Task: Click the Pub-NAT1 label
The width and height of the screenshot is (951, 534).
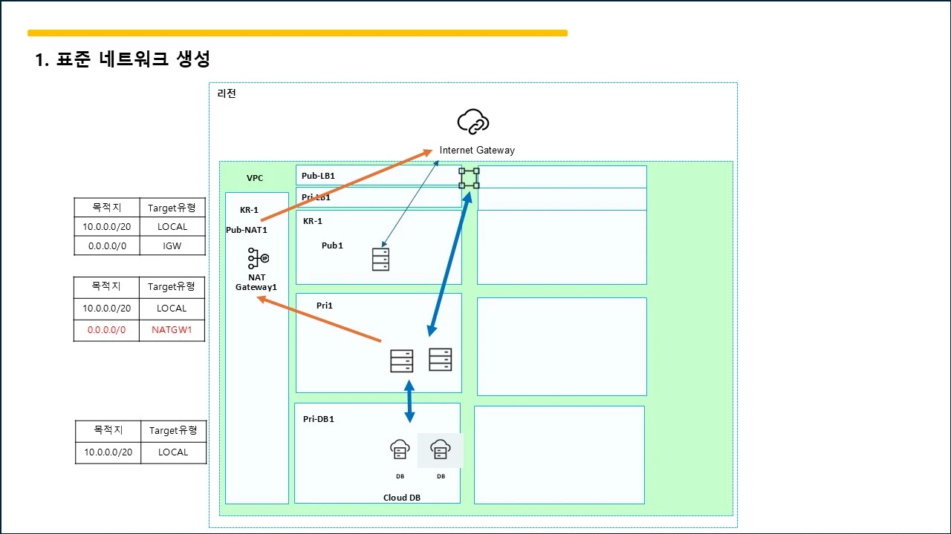Action: pos(247,230)
